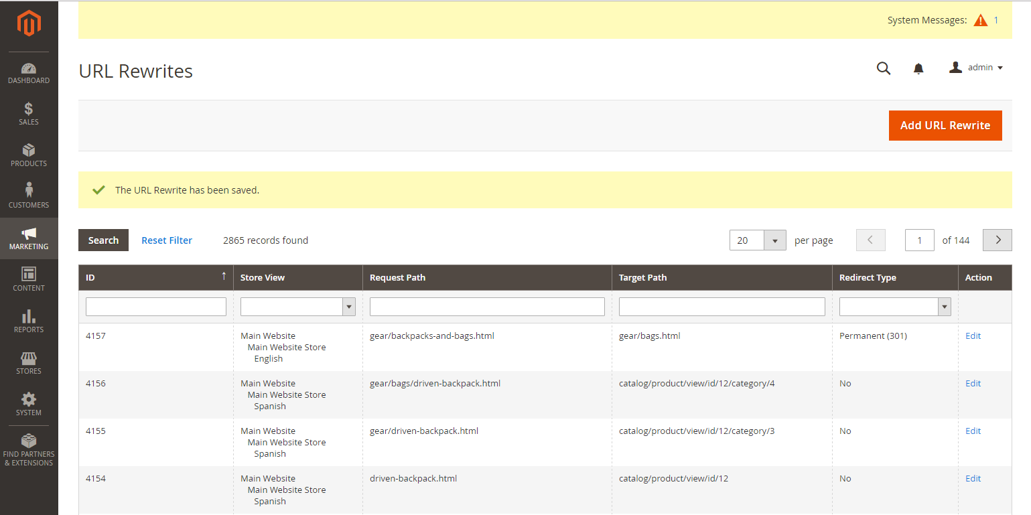Click catalog/product/view/id/12/category/3 cell
The height and width of the screenshot is (515, 1031).
697,431
